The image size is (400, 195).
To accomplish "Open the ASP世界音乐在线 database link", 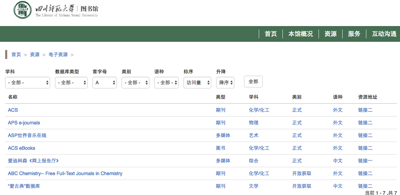I will 27,135.
